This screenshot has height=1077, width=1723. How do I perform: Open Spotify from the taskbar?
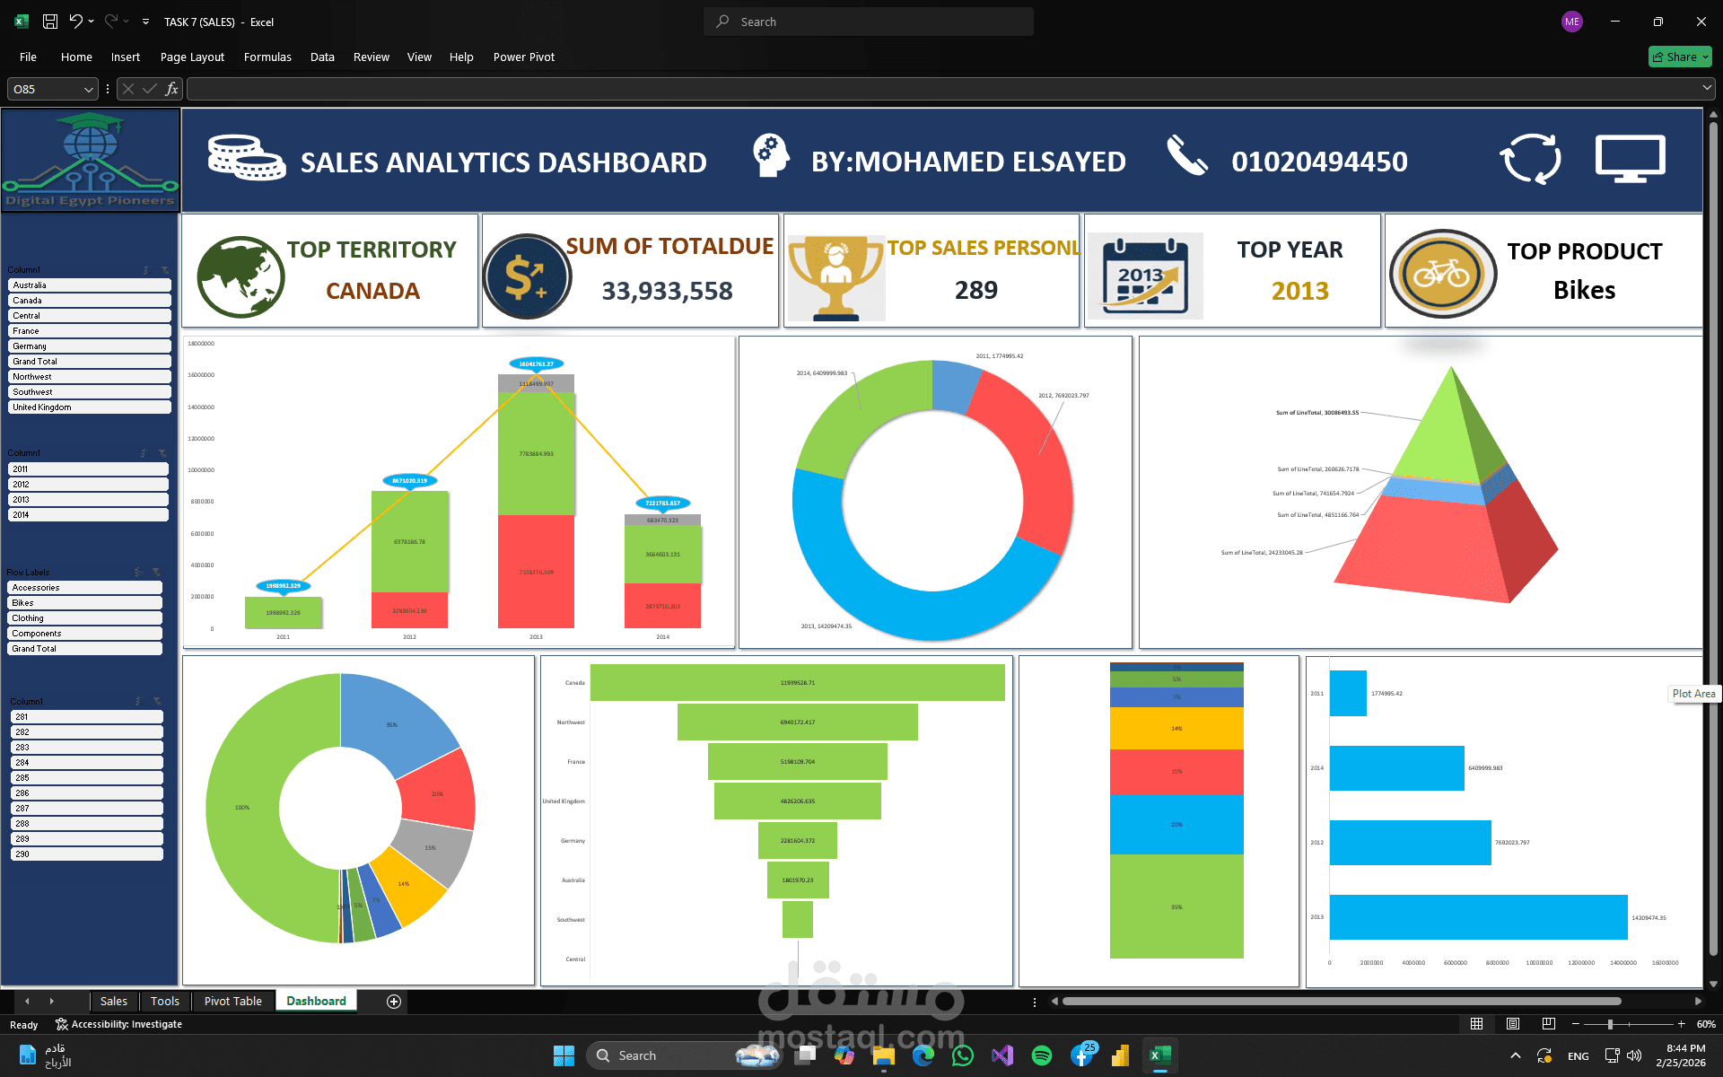click(1042, 1055)
